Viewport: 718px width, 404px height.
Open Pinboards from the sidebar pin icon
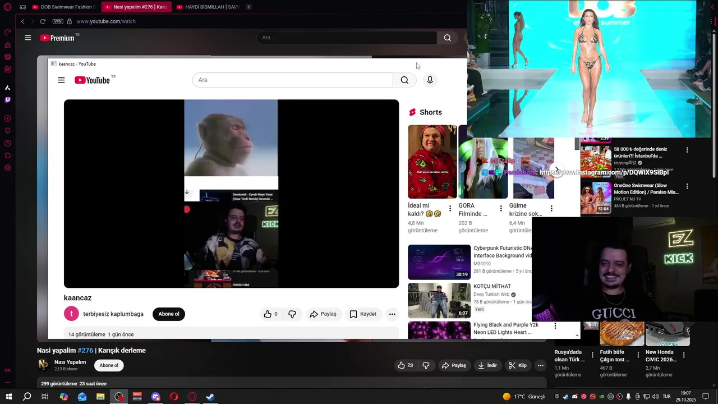click(x=8, y=131)
